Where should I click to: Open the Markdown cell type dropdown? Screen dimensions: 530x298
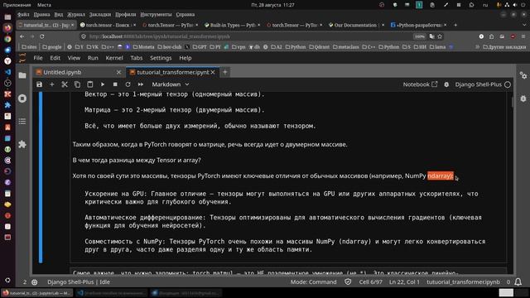(x=170, y=84)
